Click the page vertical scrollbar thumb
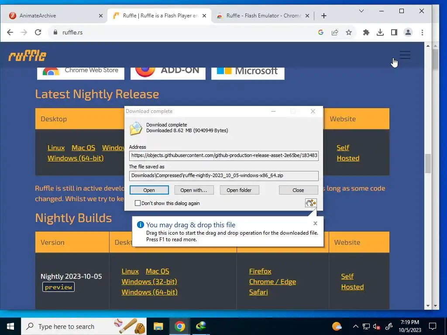Image resolution: width=447 pixels, height=335 pixels. coord(428,164)
